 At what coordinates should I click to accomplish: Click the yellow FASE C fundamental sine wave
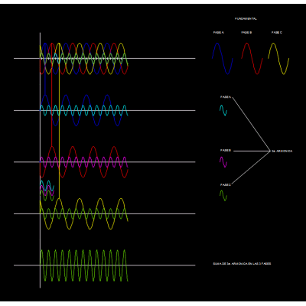pyautogui.click(x=278, y=59)
